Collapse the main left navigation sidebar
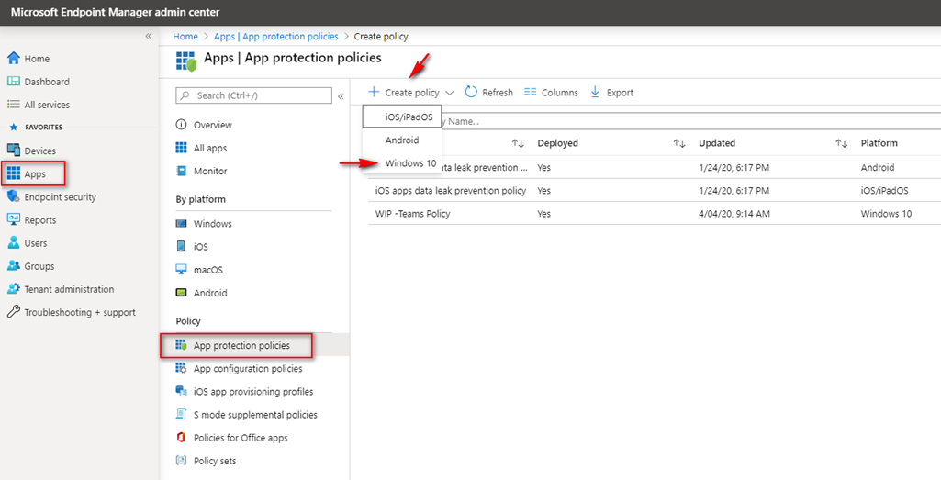 [148, 36]
